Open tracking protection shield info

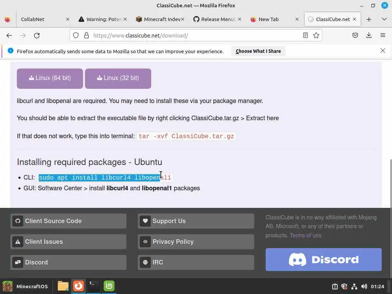click(x=76, y=36)
